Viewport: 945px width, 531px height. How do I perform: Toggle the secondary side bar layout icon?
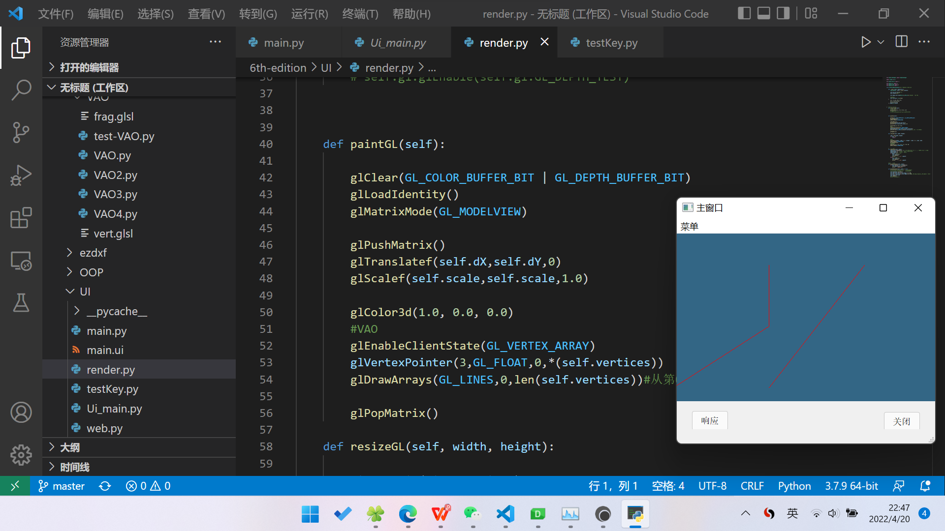click(783, 13)
